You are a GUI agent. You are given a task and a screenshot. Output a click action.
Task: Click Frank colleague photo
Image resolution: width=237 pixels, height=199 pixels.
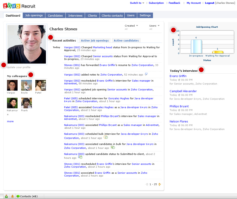pyautogui.click(x=26, y=103)
